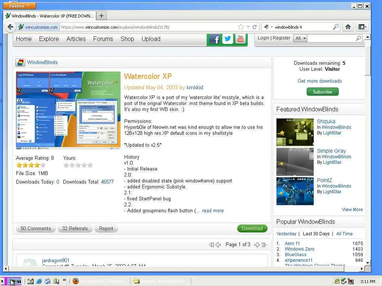Click the Login link
Screen dimensions: 382x286
tap(263, 38)
